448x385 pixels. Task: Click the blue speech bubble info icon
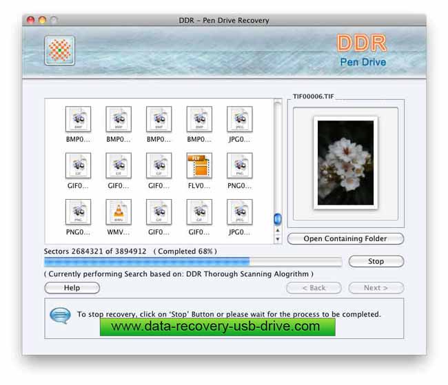click(x=60, y=315)
